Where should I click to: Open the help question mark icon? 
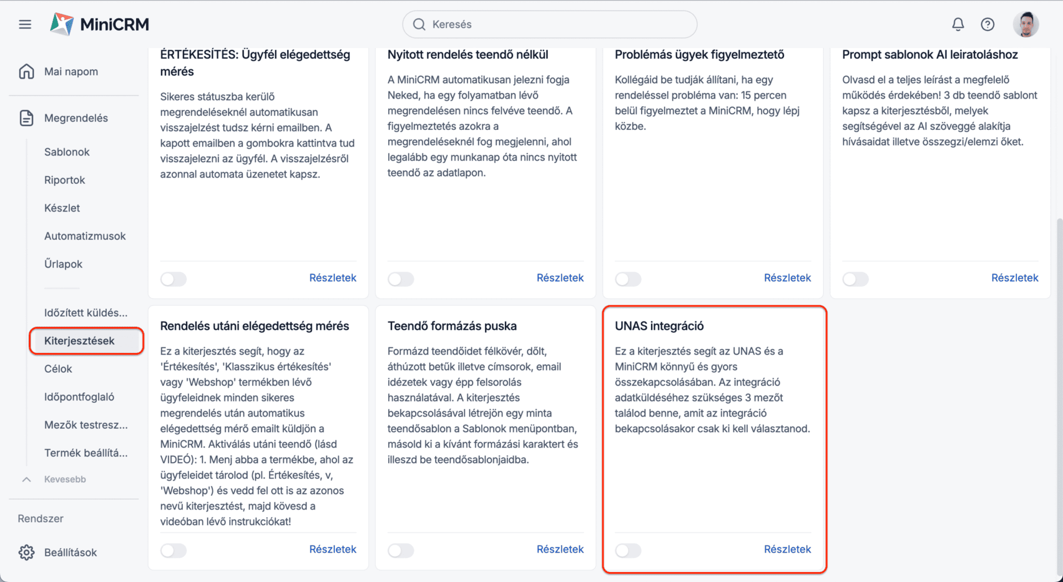coord(987,24)
